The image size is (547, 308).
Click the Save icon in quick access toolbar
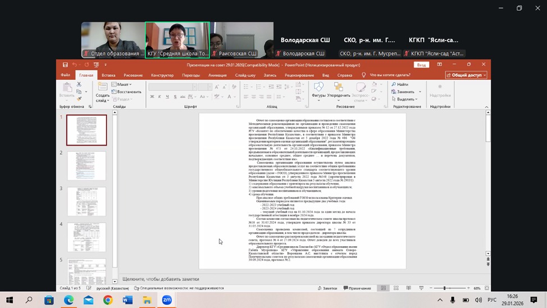(x=66, y=65)
